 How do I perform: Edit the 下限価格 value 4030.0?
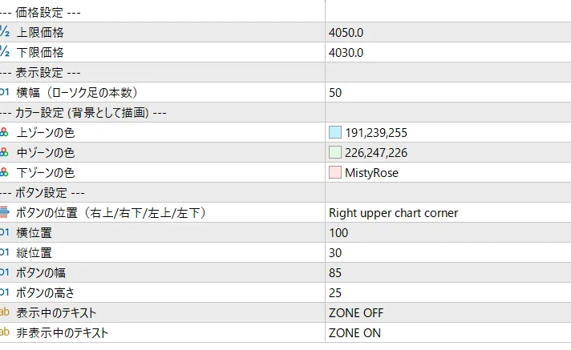tap(448, 52)
